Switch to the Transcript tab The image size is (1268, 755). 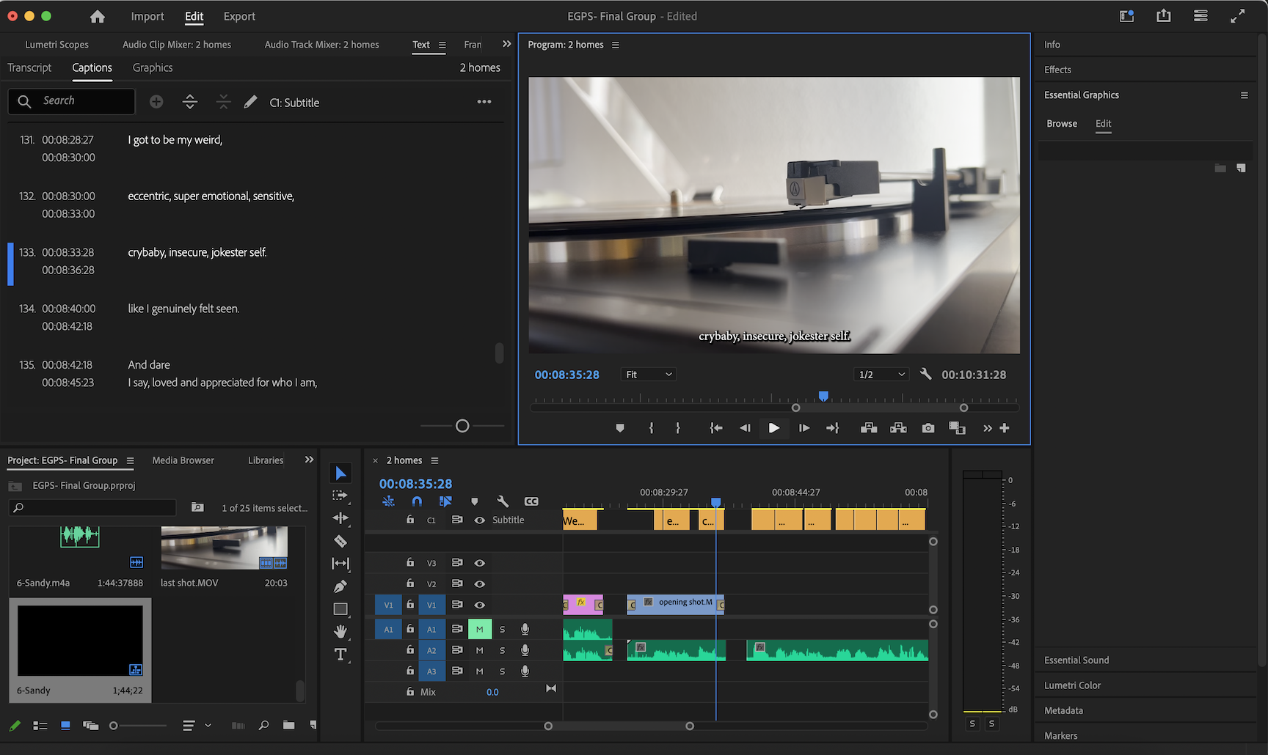click(29, 67)
